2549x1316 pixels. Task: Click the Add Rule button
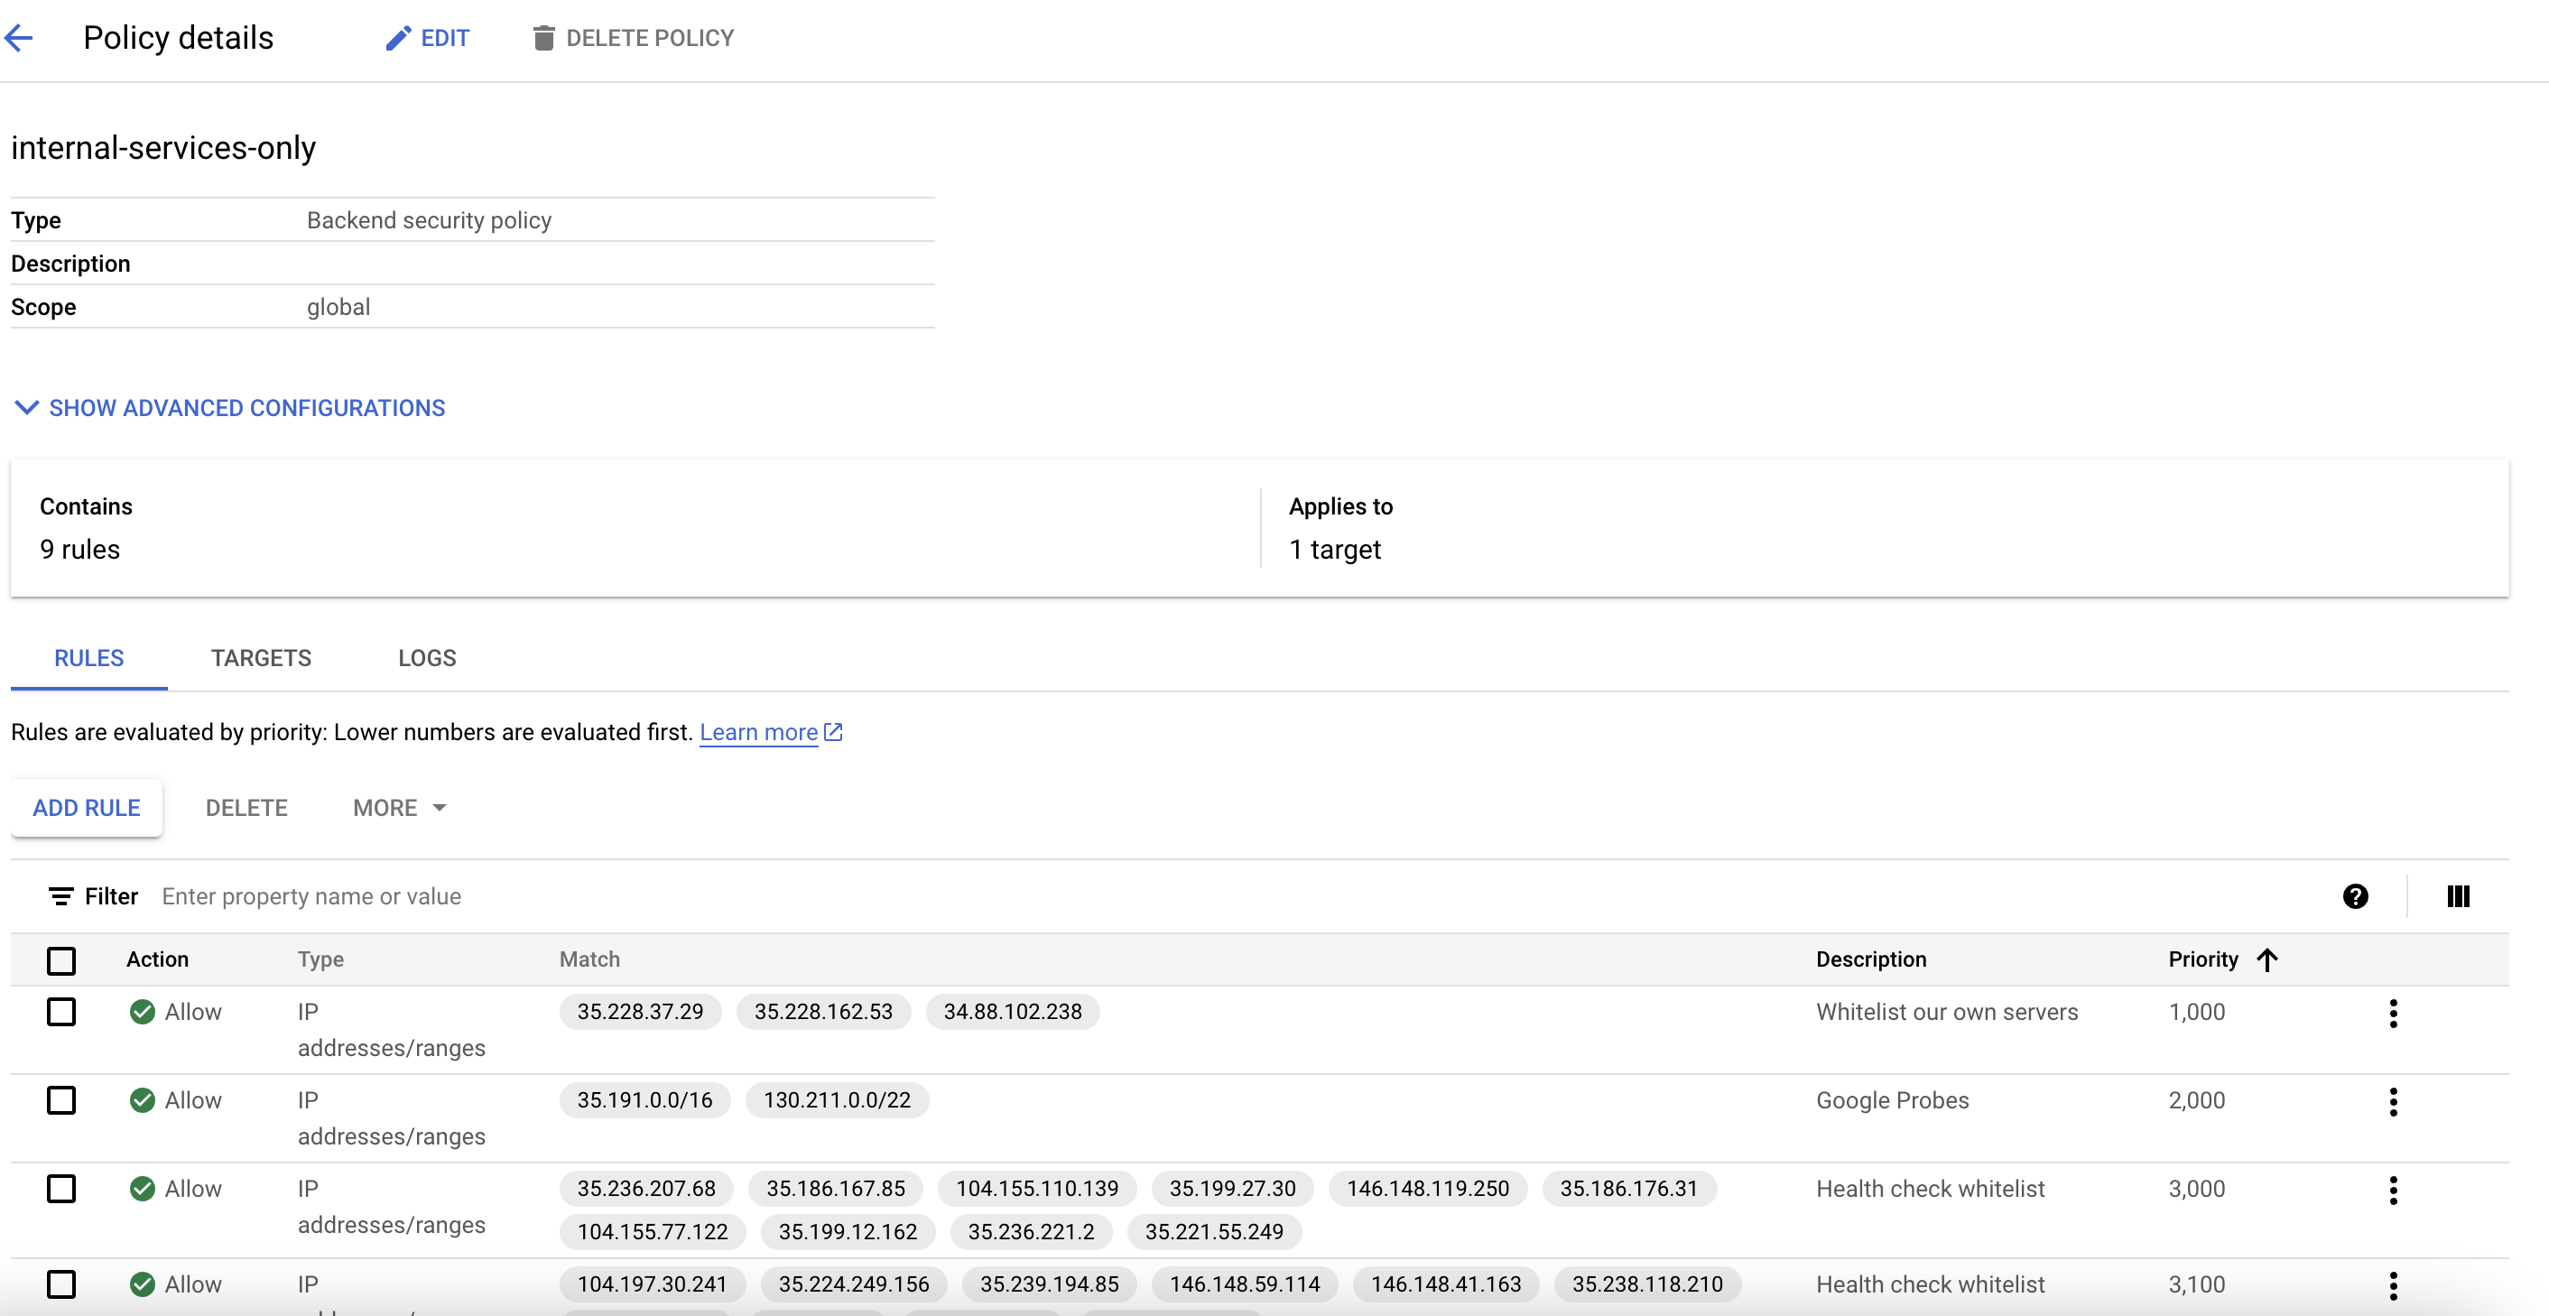[87, 809]
